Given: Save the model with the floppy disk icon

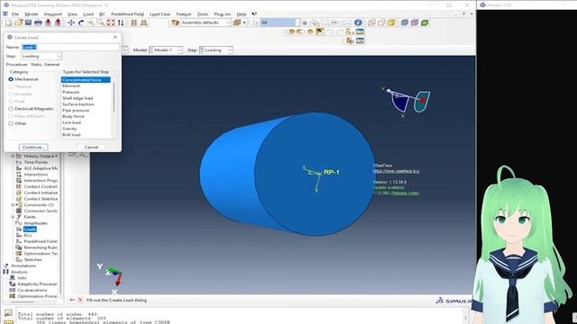Looking at the screenshot, I should [28, 22].
